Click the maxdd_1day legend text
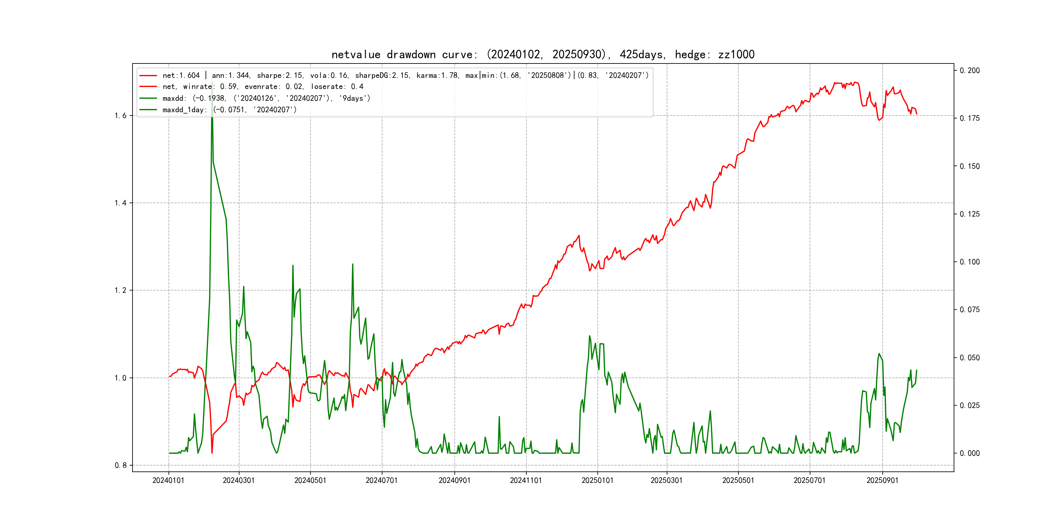The image size is (1060, 530). click(x=229, y=110)
